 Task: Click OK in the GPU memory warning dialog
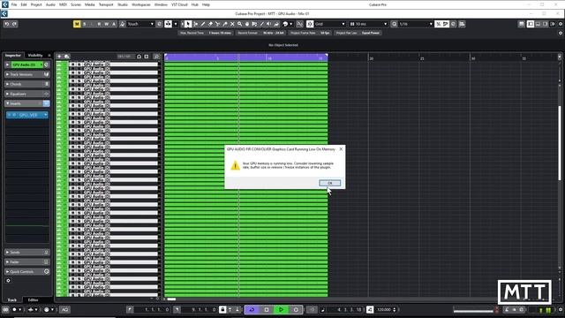[x=329, y=183]
